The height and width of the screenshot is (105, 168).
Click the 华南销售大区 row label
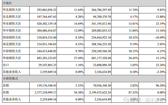[x=12, y=58]
